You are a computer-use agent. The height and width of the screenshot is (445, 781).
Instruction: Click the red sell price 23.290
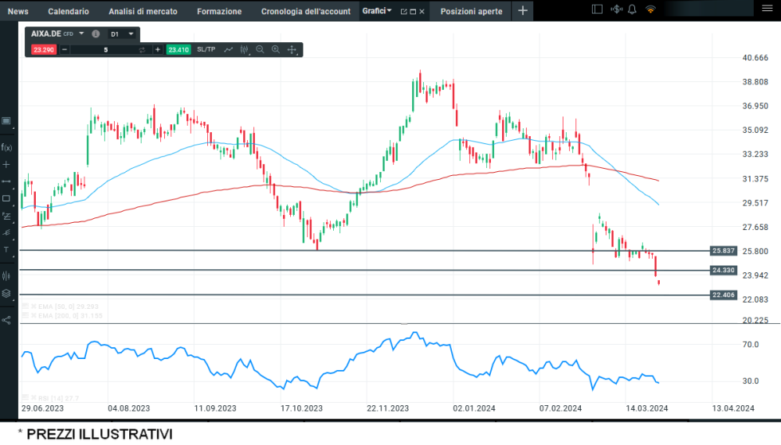44,50
